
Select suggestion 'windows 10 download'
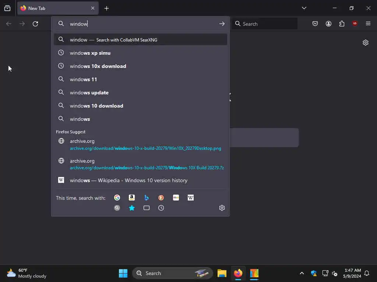pyautogui.click(x=140, y=105)
